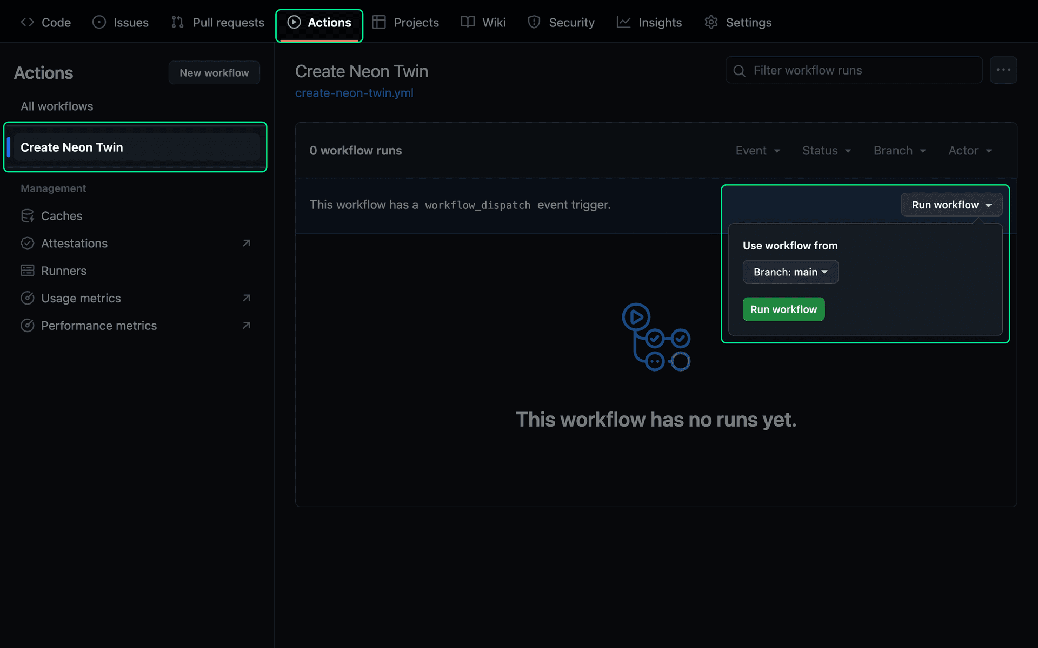Click the Security shield icon
The width and height of the screenshot is (1038, 648).
coord(534,22)
